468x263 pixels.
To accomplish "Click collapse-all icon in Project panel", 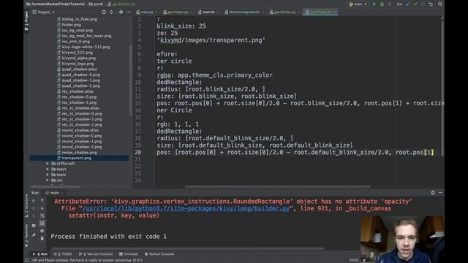I will pyautogui.click(x=111, y=12).
